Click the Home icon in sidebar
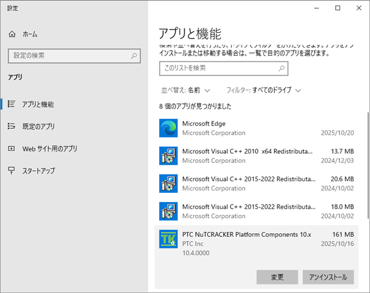Image resolution: width=370 pixels, height=293 pixels. coord(12,35)
